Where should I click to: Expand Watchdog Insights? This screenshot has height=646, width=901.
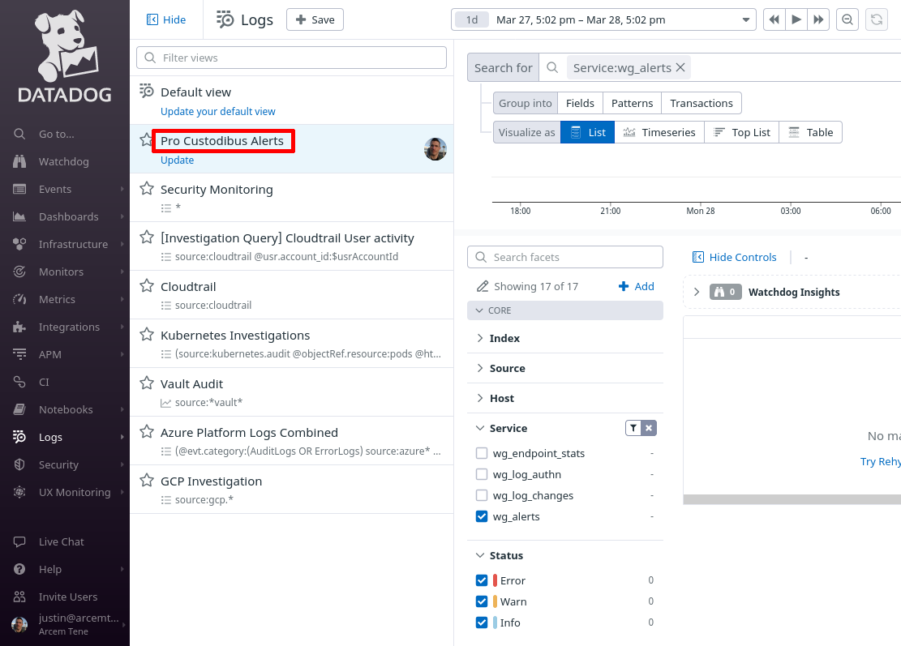(697, 292)
